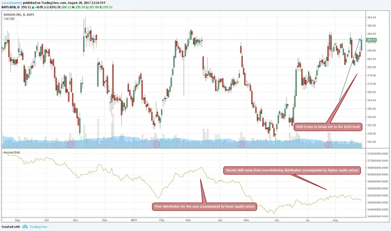Click the 272.00 price axis label

pos(371,84)
